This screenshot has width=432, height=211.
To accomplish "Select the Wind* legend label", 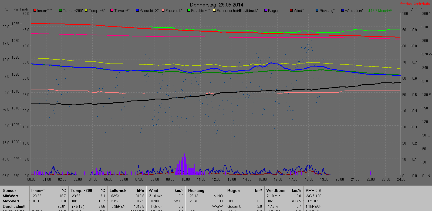I will coord(299,11).
